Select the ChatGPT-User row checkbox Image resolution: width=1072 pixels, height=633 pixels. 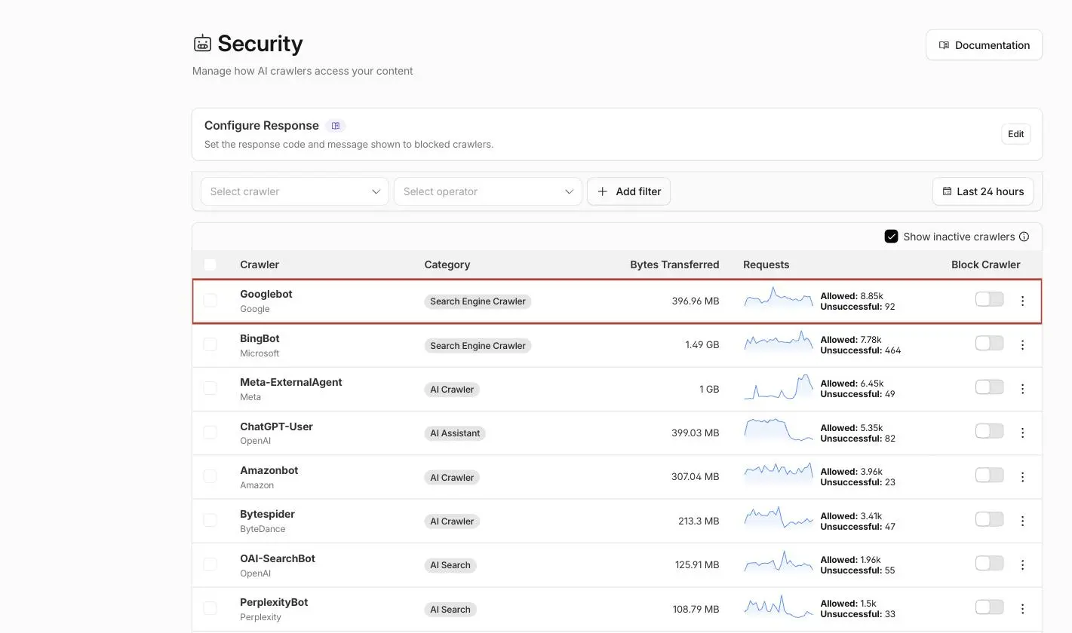(x=210, y=432)
